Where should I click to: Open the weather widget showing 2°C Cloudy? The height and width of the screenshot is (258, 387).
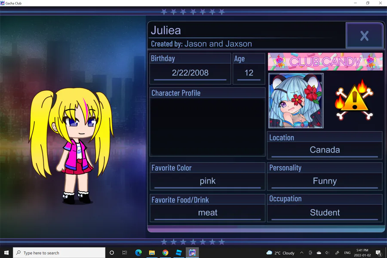280,253
